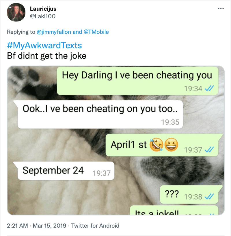Click the 2:21 AM · Mar 15, 2019 timestamp
This screenshot has height=236, width=231.
[x=36, y=226]
